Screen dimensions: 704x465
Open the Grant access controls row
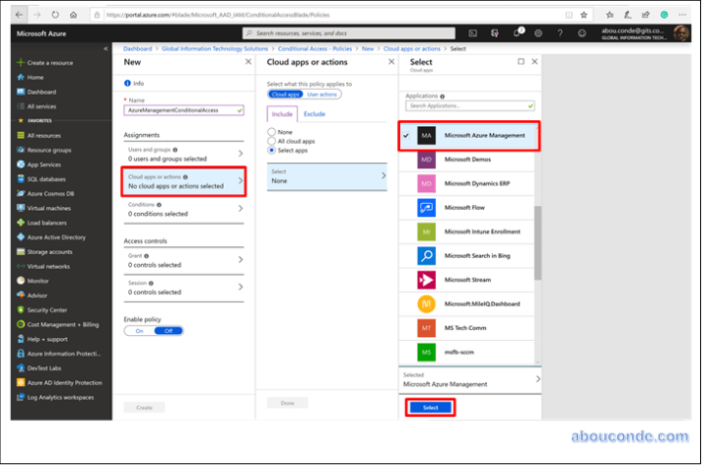(x=183, y=260)
